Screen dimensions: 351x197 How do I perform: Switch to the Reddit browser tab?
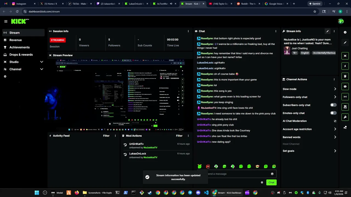pos(248,4)
